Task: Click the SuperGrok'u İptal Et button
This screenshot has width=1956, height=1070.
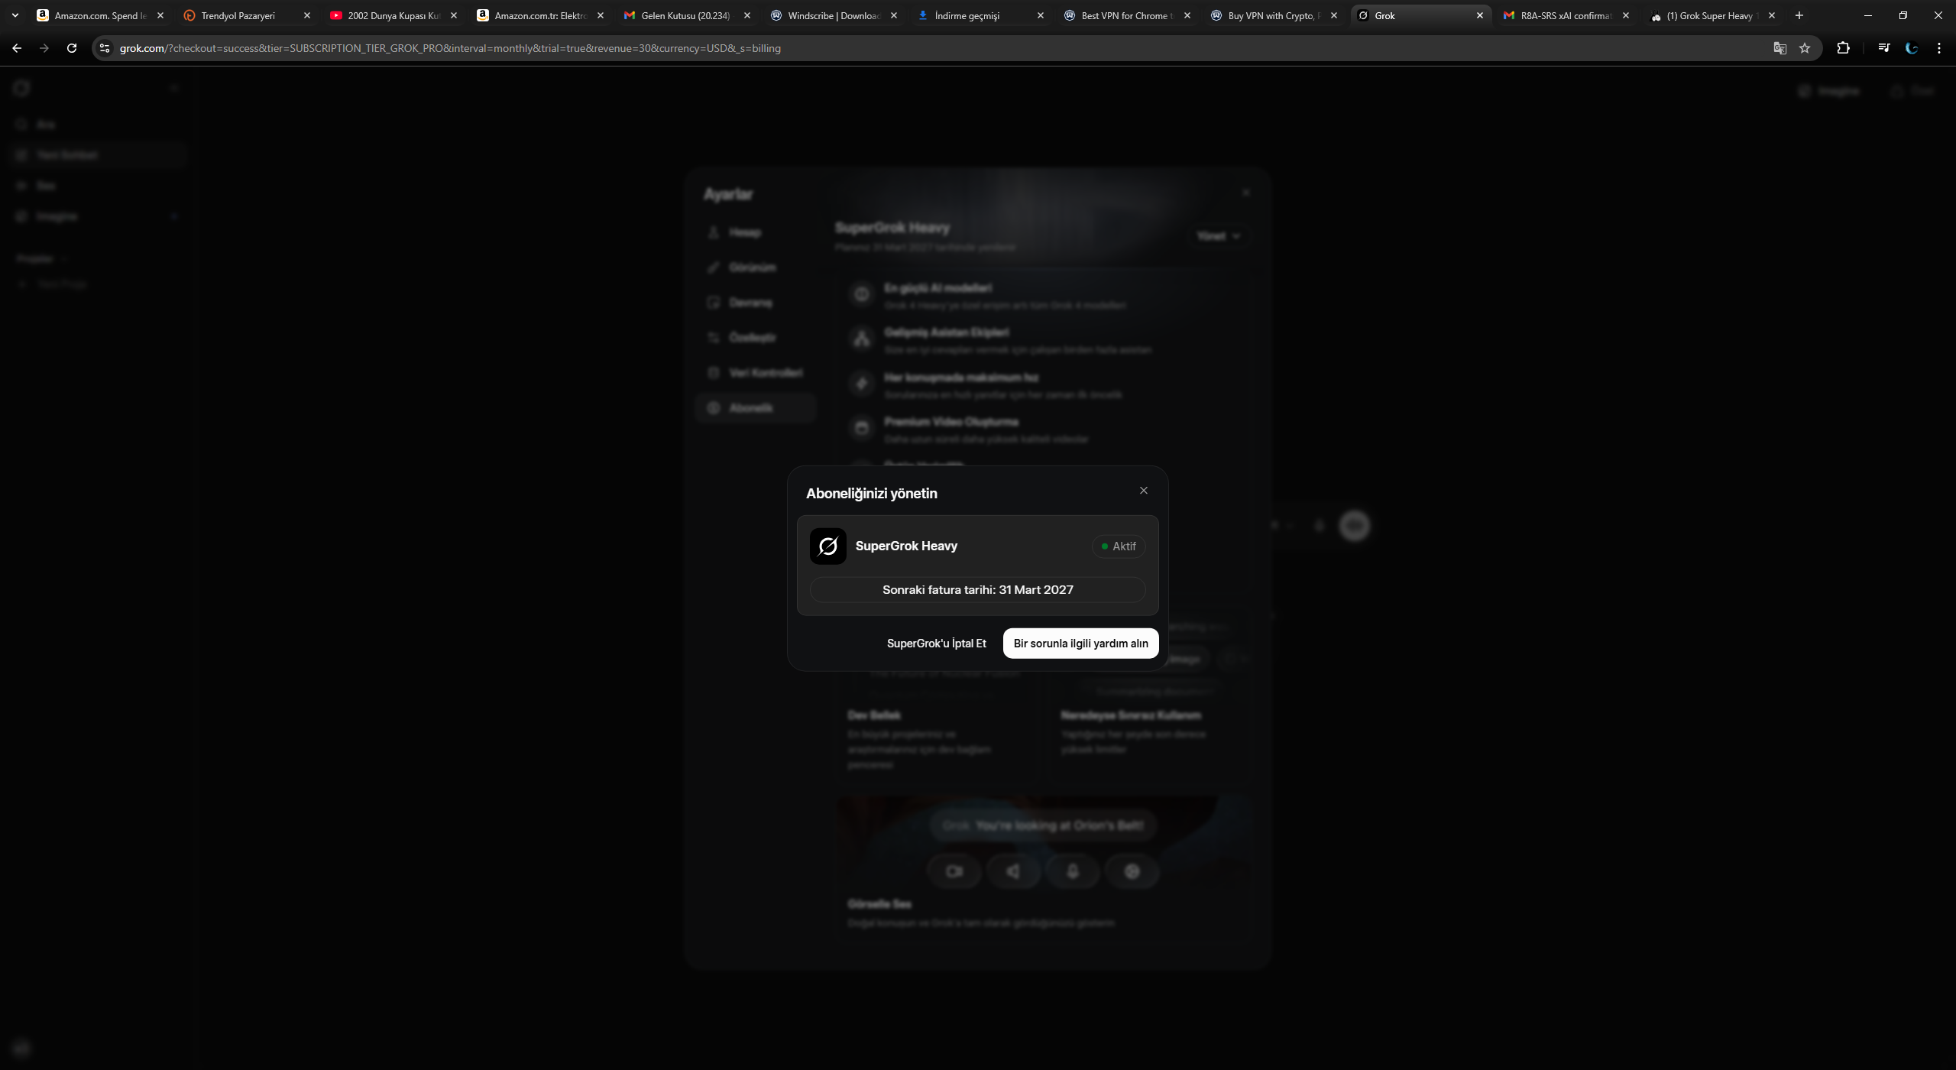Action: point(936,644)
